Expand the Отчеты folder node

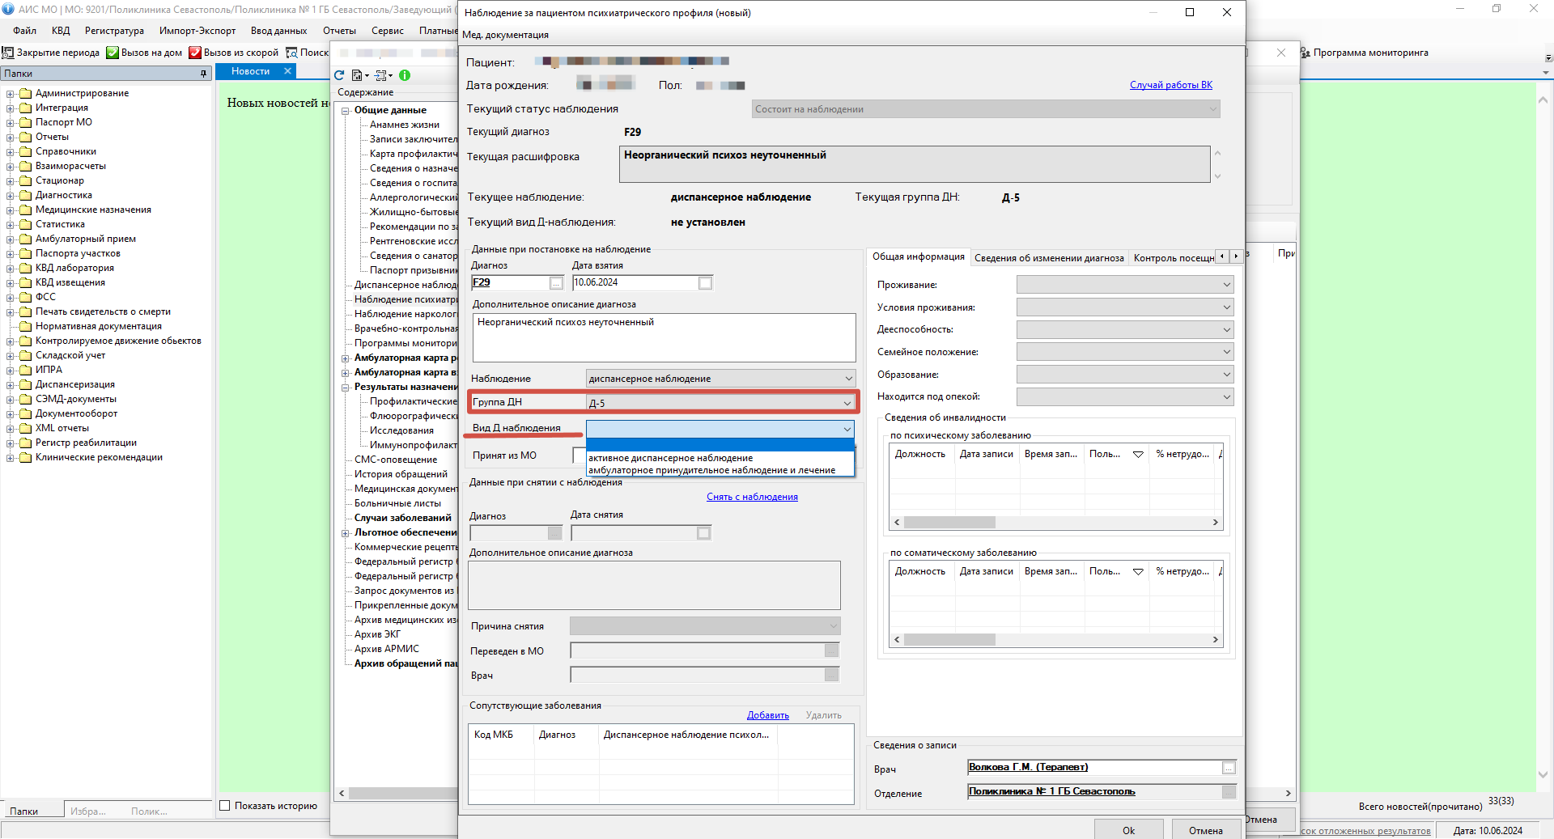(x=11, y=138)
